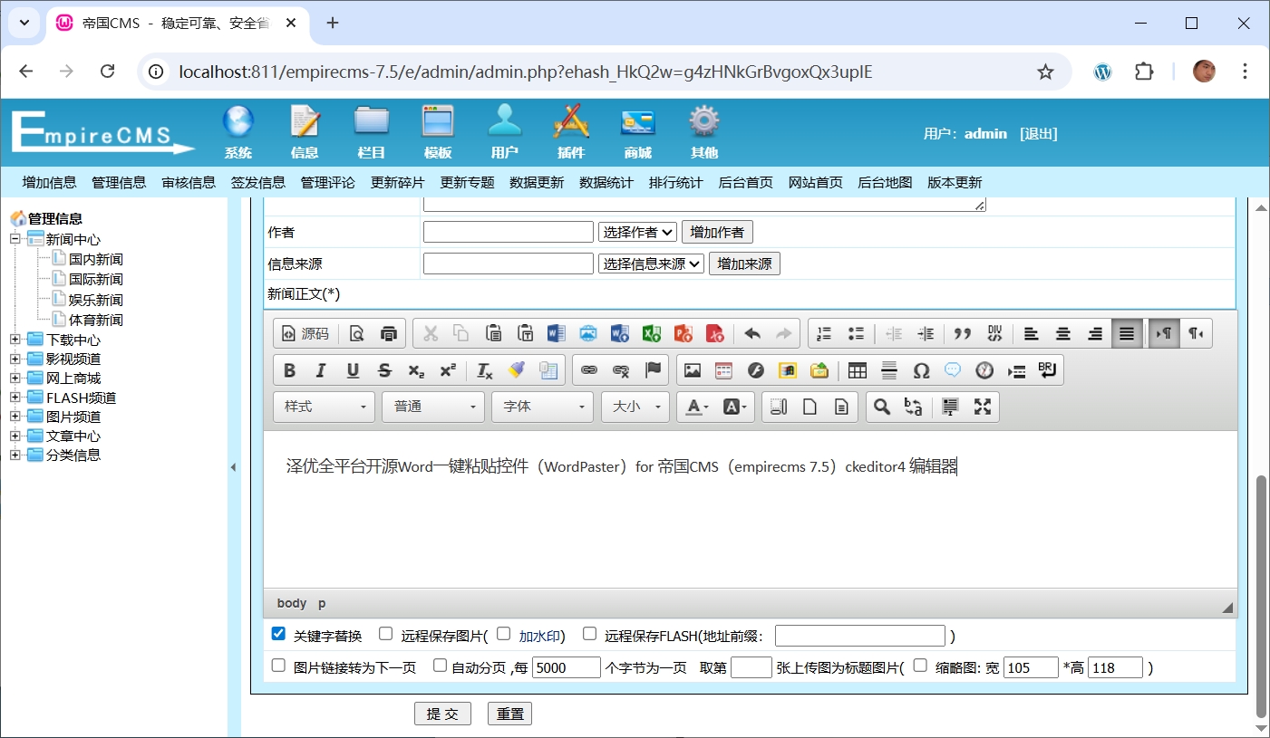The height and width of the screenshot is (738, 1270).
Task: Click the 增加来源 button
Action: [x=744, y=264]
